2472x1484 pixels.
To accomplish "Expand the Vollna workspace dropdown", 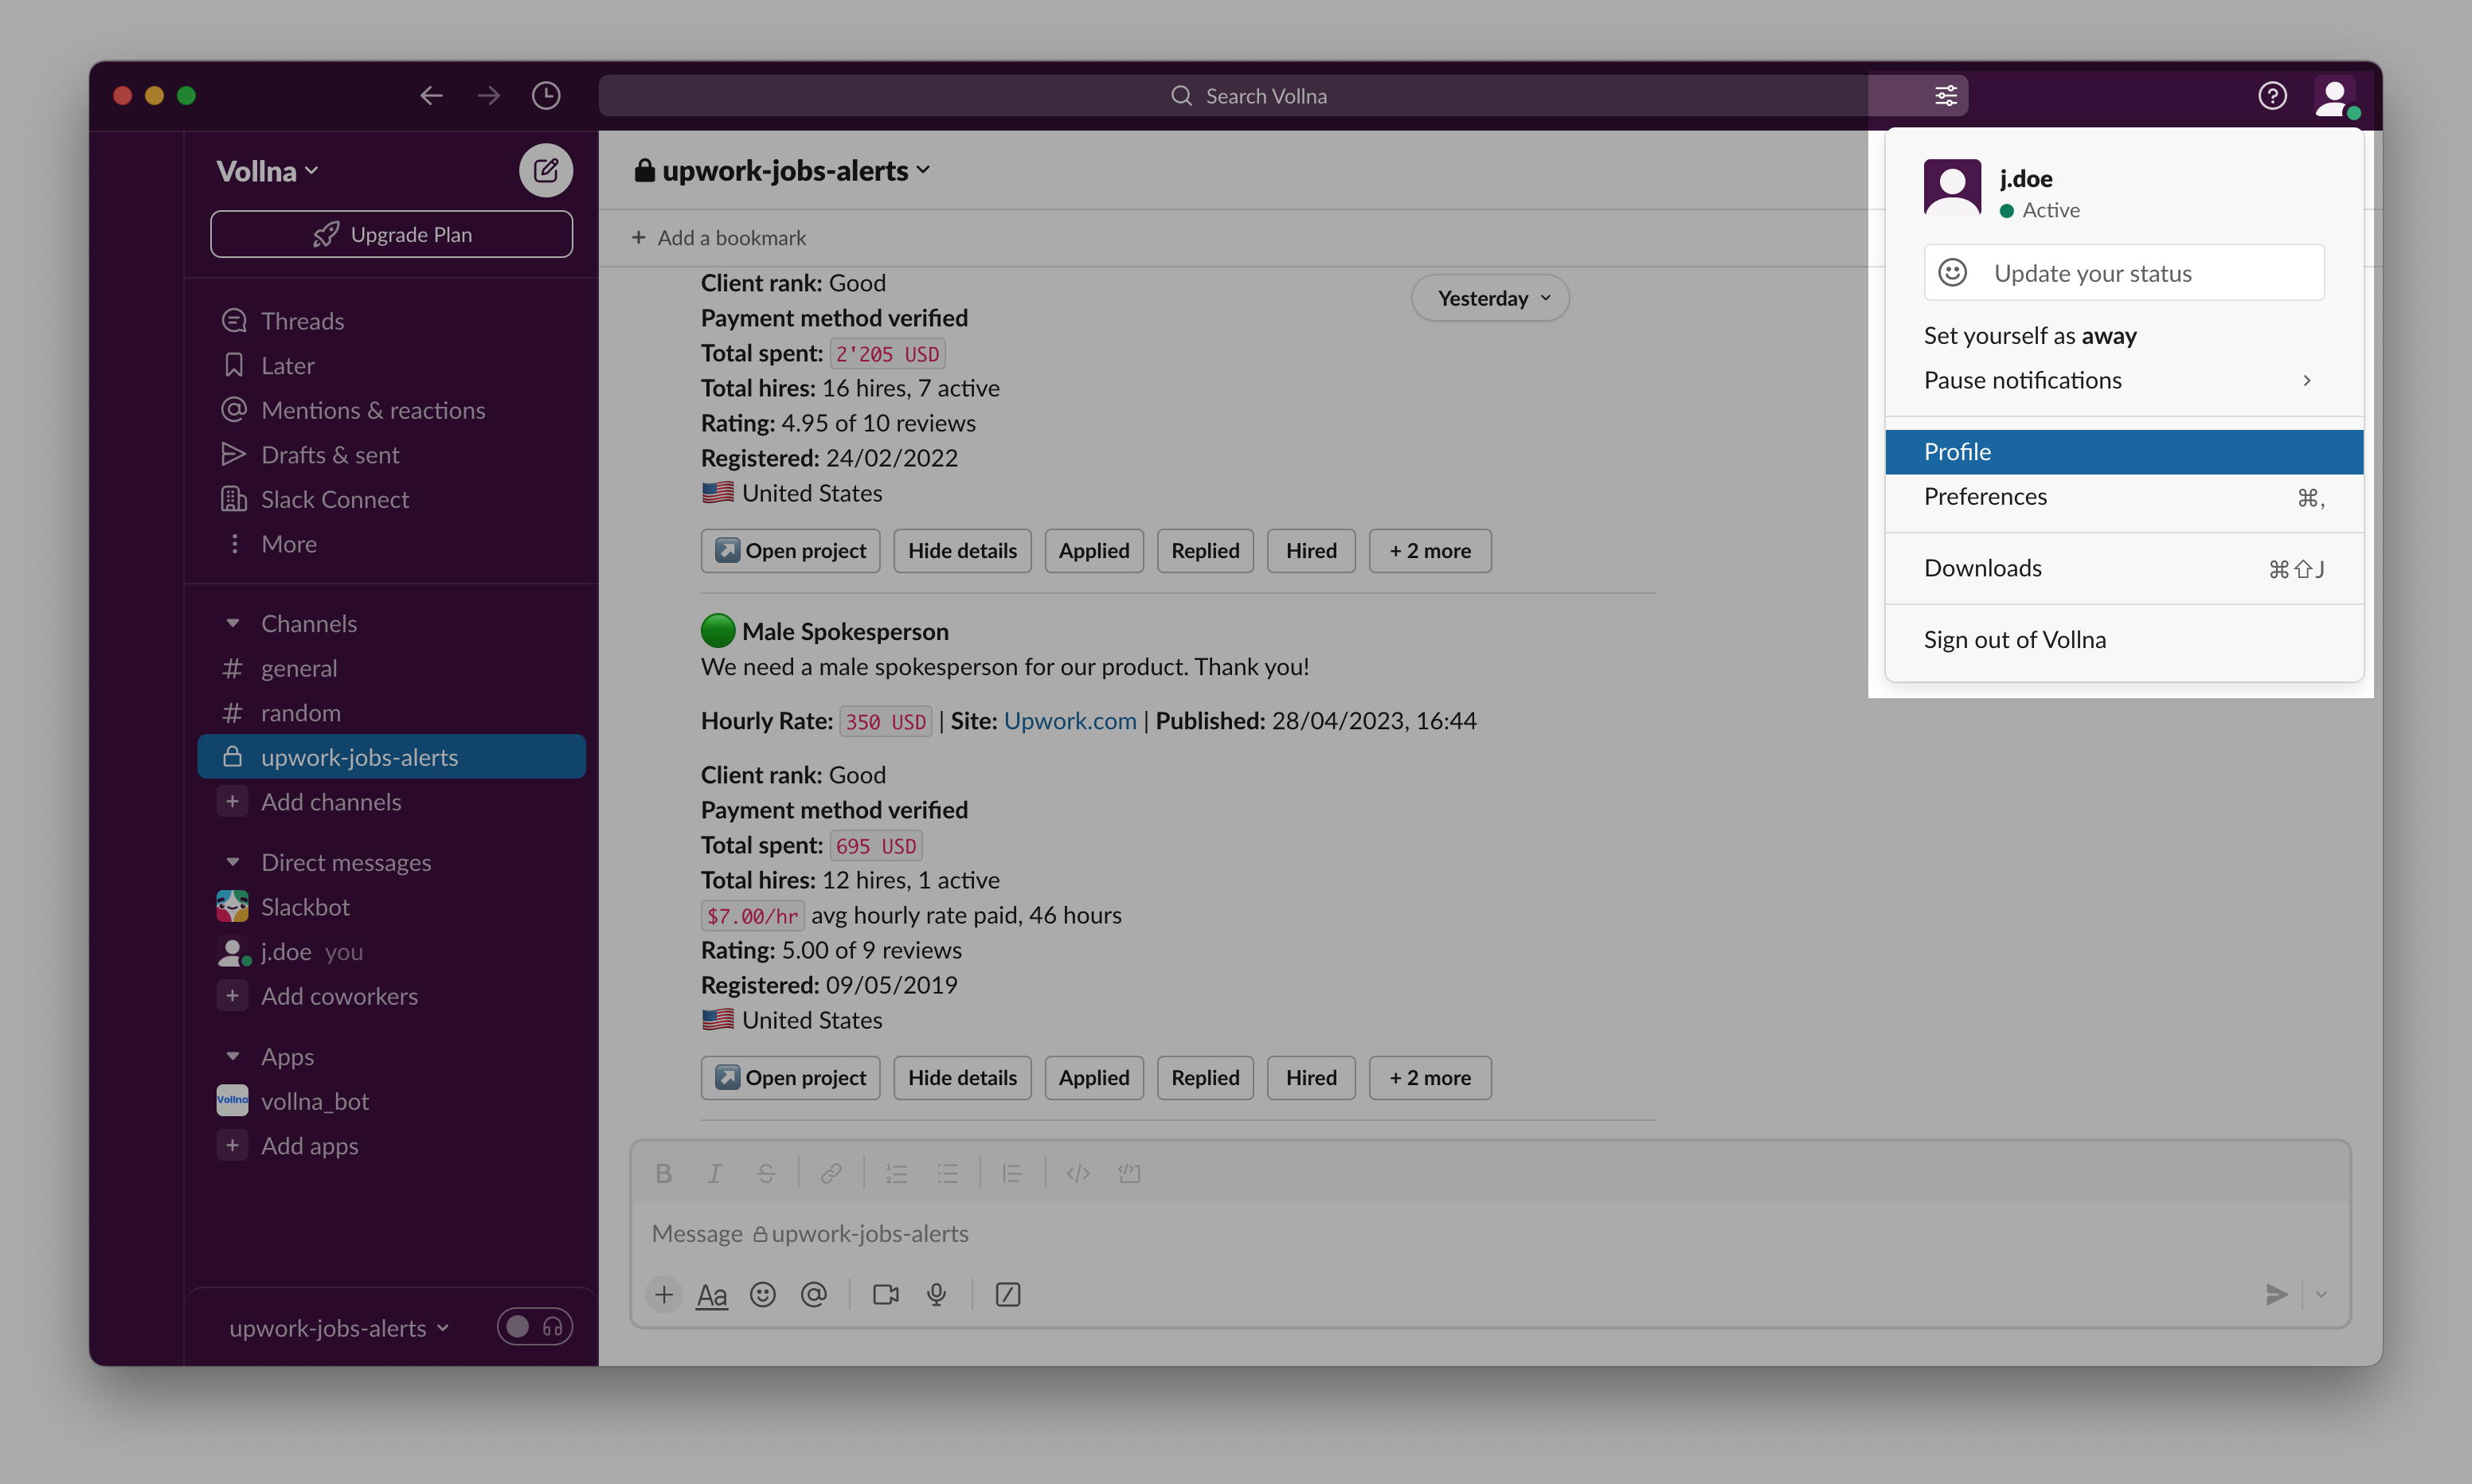I will (x=268, y=171).
